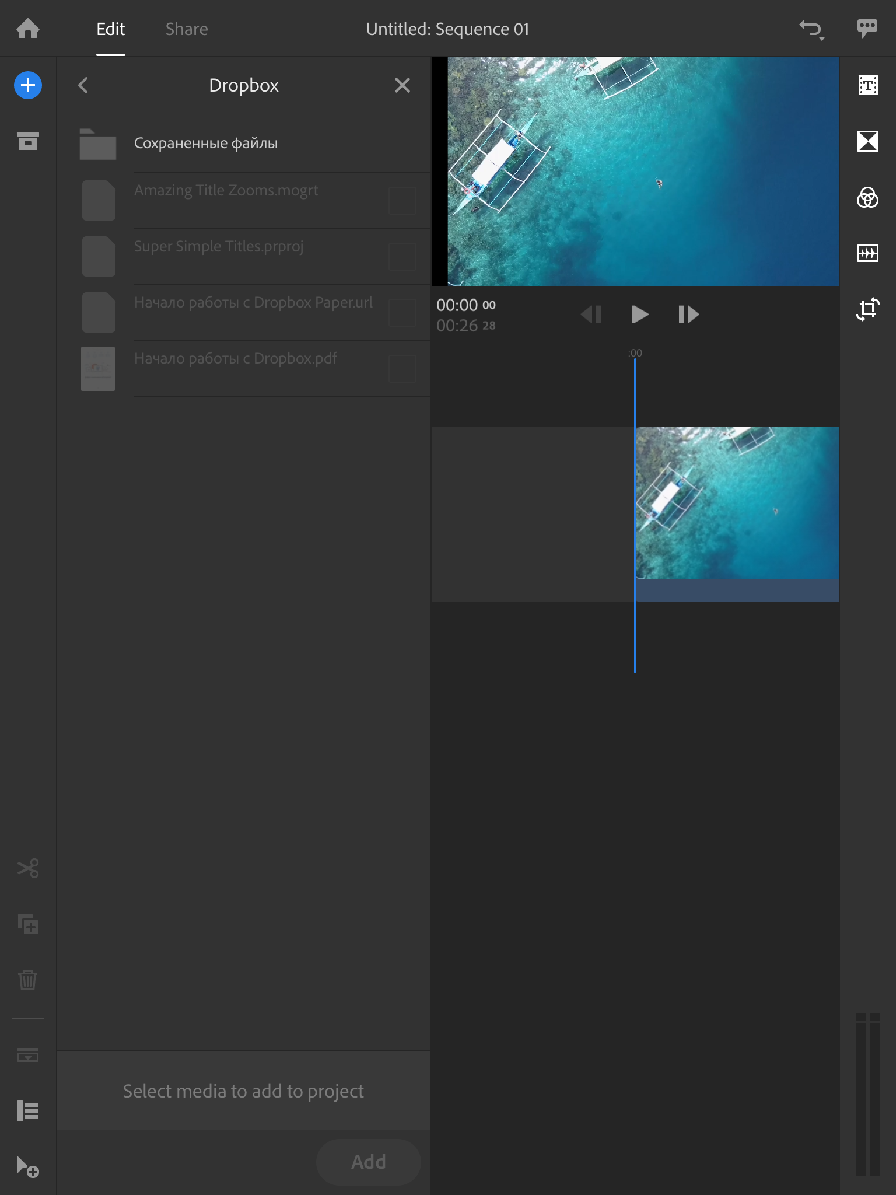Play the sequence
This screenshot has width=896, height=1195.
point(640,315)
